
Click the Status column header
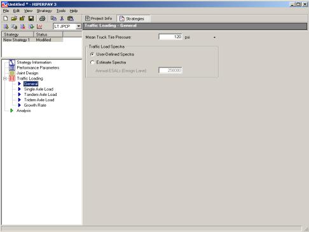click(48, 34)
